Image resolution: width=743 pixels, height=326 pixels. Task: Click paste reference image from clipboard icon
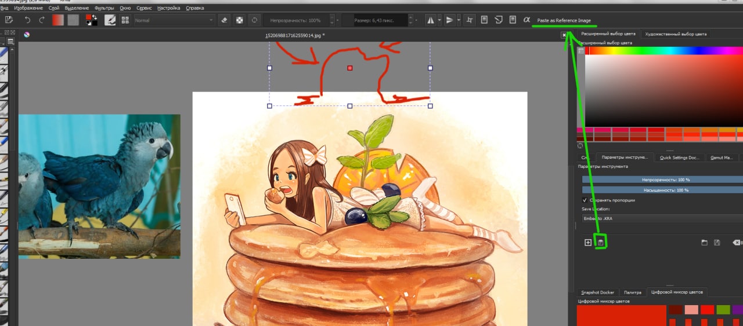pos(601,242)
